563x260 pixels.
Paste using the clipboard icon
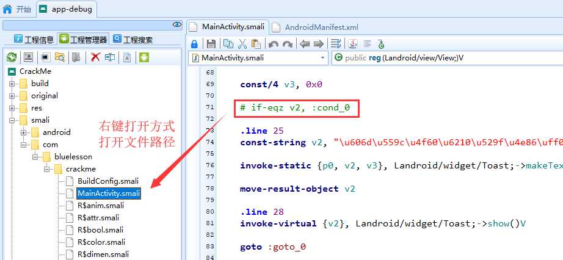tap(256, 44)
